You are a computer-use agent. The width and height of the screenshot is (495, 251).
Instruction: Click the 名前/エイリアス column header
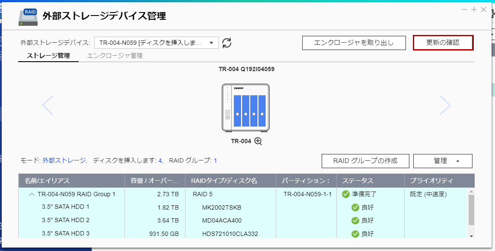click(72, 181)
